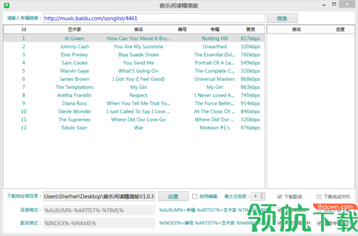Viewport: 358px width, 236px height.
Task: Focus the album link URL input field
Action: 154,18
